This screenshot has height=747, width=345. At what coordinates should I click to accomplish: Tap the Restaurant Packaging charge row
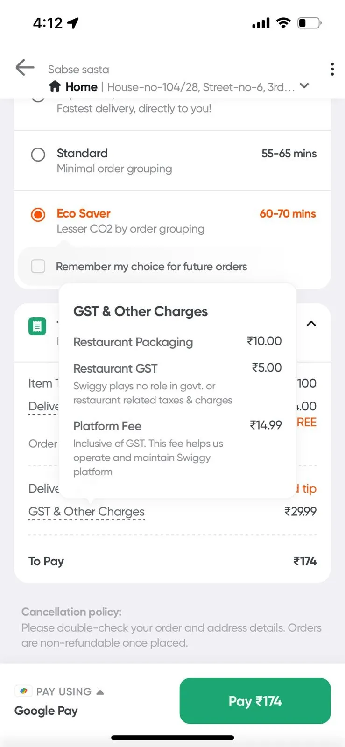coord(177,342)
